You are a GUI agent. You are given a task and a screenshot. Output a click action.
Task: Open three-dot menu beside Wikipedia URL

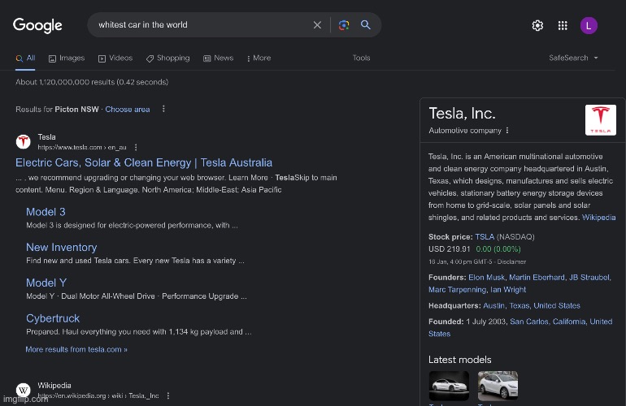[x=168, y=395]
